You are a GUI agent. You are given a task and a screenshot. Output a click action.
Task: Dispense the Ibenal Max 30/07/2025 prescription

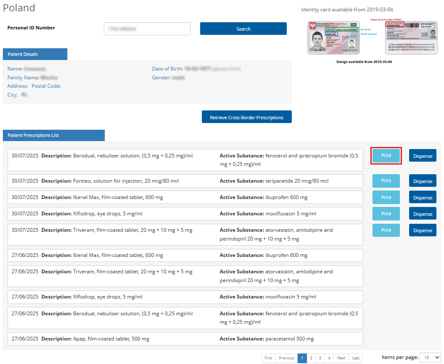pos(423,197)
